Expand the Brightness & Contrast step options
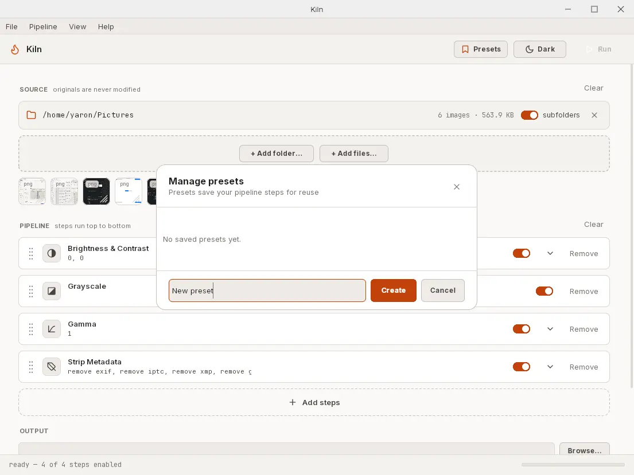 [x=550, y=253]
